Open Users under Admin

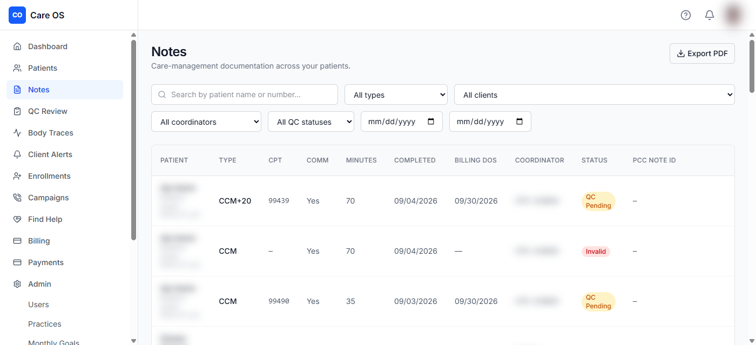[38, 305]
